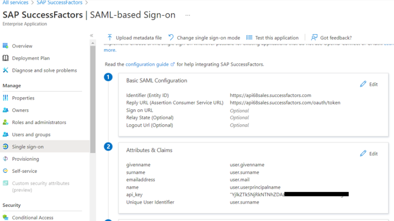Viewport: 394px width, 221px height.
Task: Select the Single sign-on menu item
Action: click(27, 147)
